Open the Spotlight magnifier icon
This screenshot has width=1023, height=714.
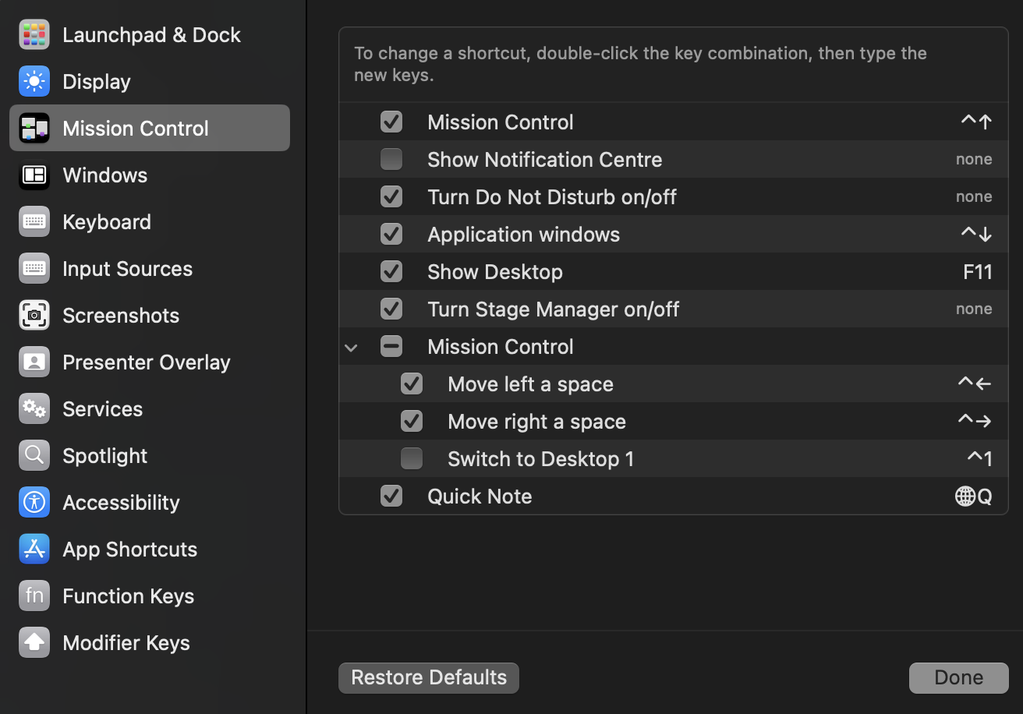pos(34,456)
